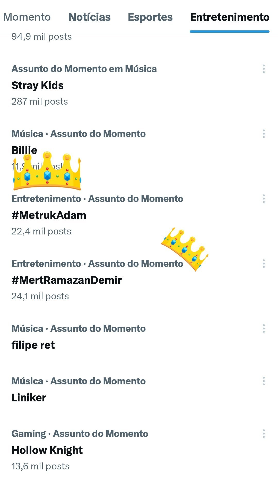This screenshot has height=481, width=278.
Task: Switch to the Notícias tab
Action: pyautogui.click(x=89, y=17)
